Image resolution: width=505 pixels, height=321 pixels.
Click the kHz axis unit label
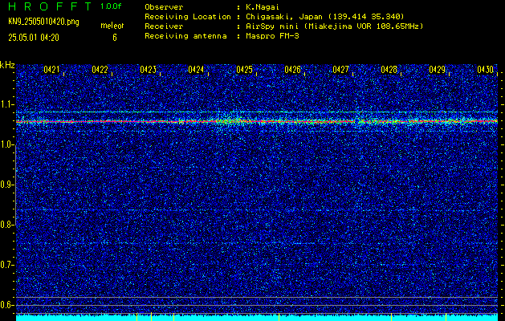(7, 65)
